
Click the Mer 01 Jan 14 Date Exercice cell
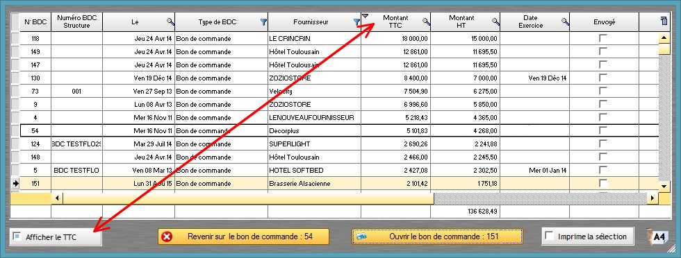tap(534, 171)
